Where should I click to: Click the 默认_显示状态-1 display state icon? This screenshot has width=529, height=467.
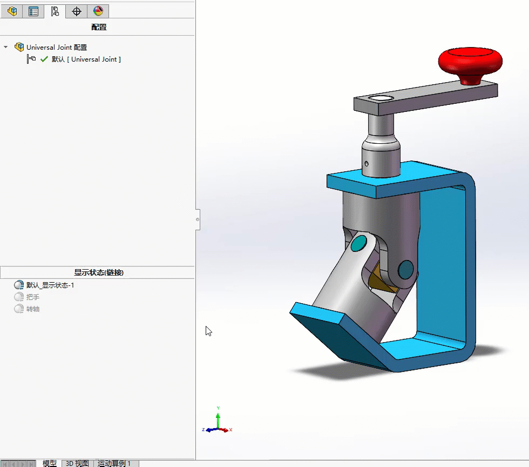pos(19,285)
